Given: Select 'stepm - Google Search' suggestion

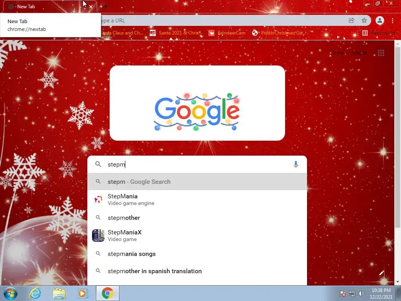Looking at the screenshot, I should point(197,181).
